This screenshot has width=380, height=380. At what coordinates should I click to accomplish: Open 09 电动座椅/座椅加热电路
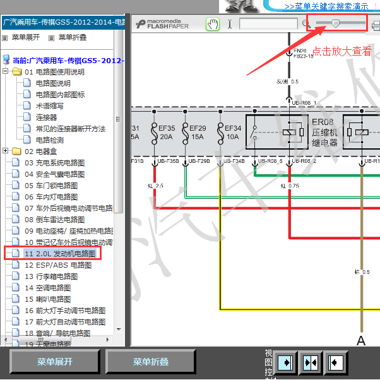(69, 231)
